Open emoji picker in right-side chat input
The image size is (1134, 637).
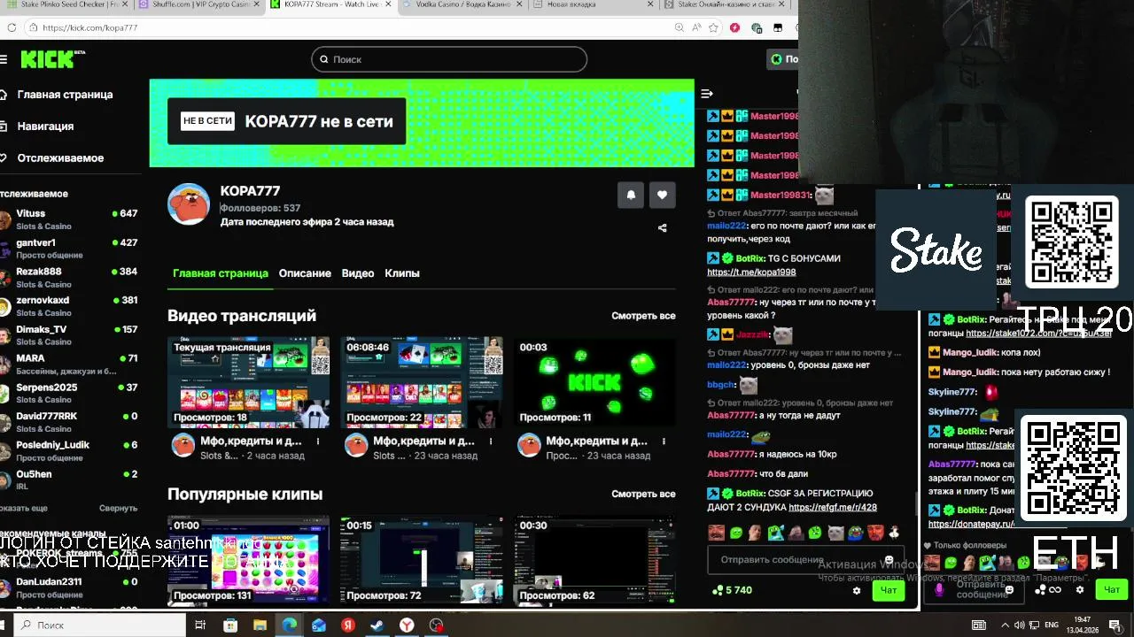click(1009, 589)
